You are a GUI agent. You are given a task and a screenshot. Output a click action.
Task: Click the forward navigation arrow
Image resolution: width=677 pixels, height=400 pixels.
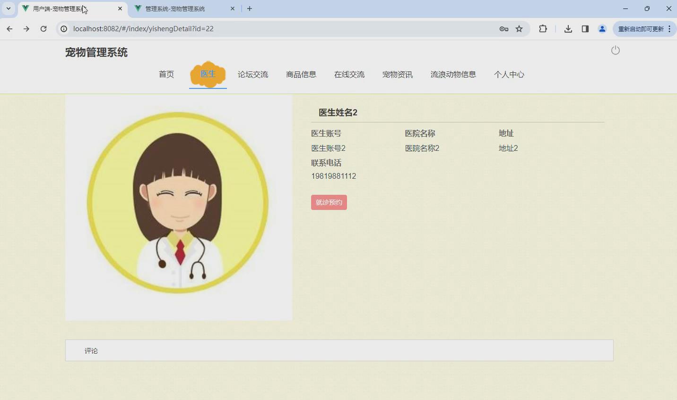click(26, 29)
